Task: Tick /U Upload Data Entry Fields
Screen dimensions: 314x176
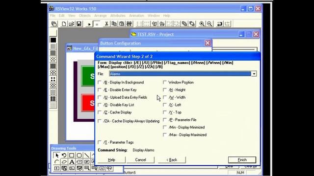Action: click(100, 97)
